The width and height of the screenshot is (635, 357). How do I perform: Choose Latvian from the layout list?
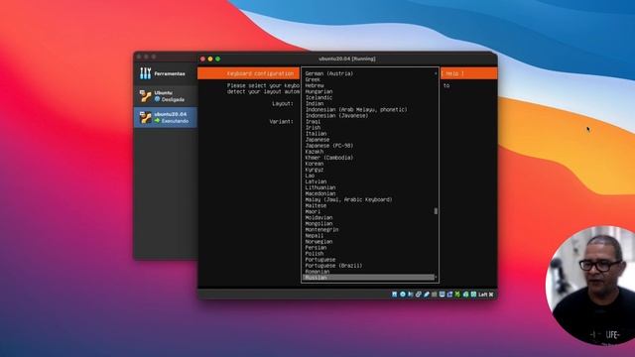tap(316, 181)
